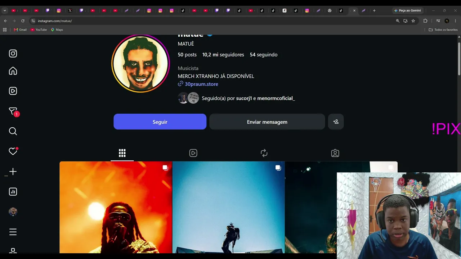Open the red concert post thumbnail
461x259 pixels.
116,207
